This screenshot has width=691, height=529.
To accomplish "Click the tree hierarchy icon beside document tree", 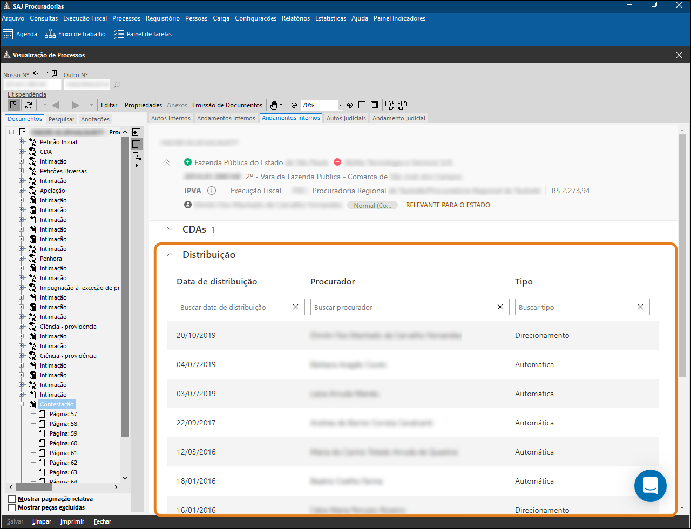I will [137, 157].
